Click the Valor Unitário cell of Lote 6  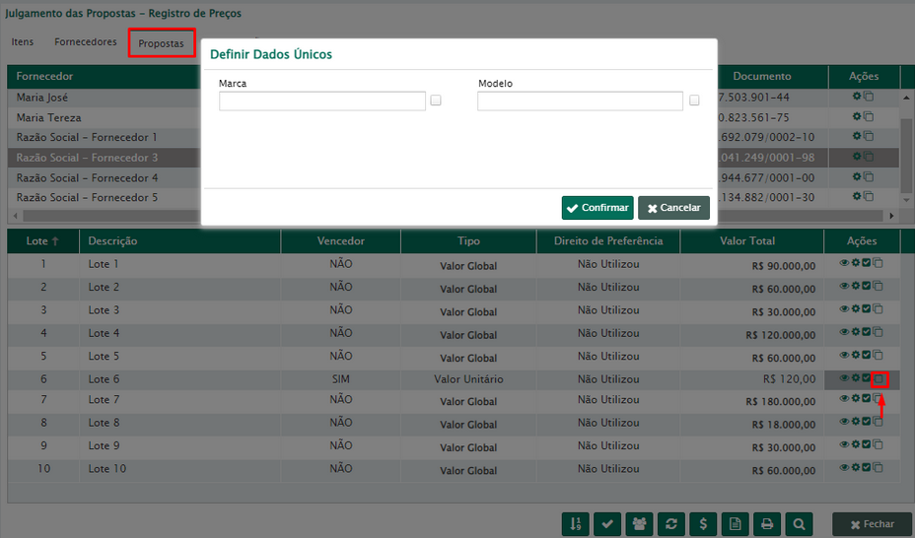(x=468, y=379)
